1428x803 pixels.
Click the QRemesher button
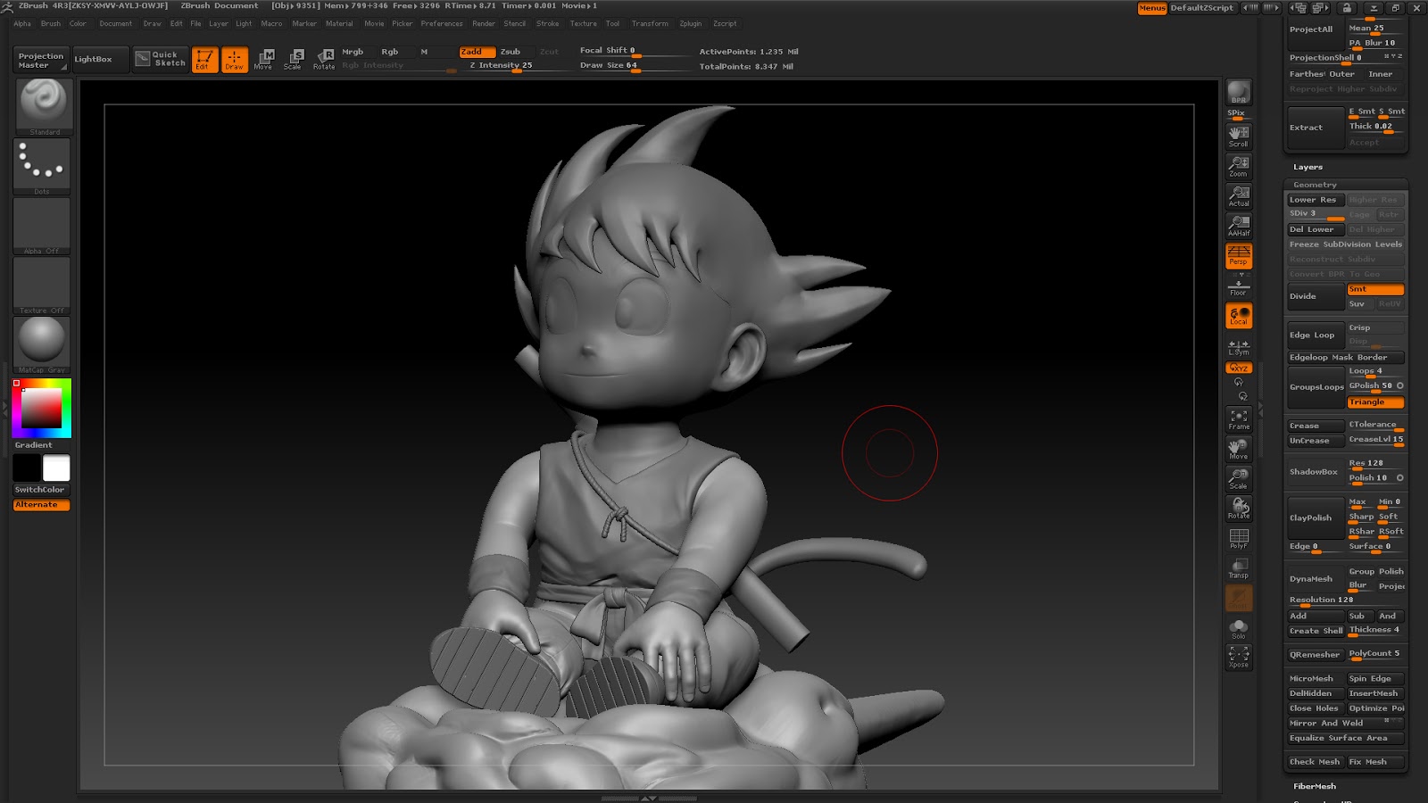pos(1316,654)
